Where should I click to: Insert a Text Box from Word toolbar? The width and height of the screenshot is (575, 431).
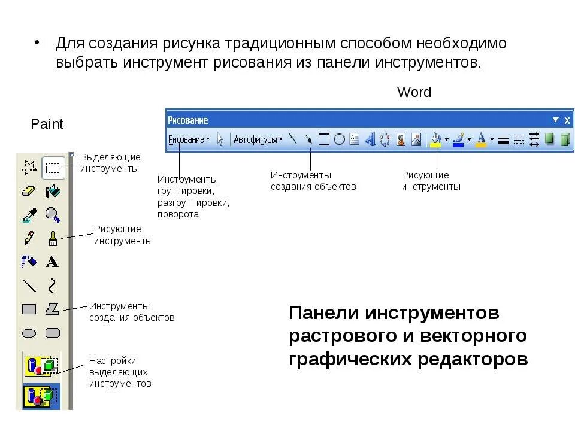coord(354,139)
